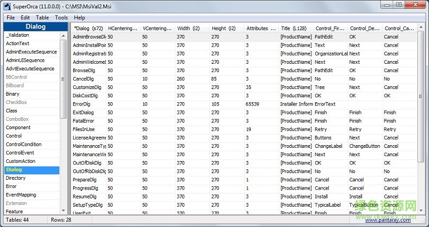This screenshot has width=429, height=227.
Task: Click the VCentering column header
Action: [x=158, y=29]
